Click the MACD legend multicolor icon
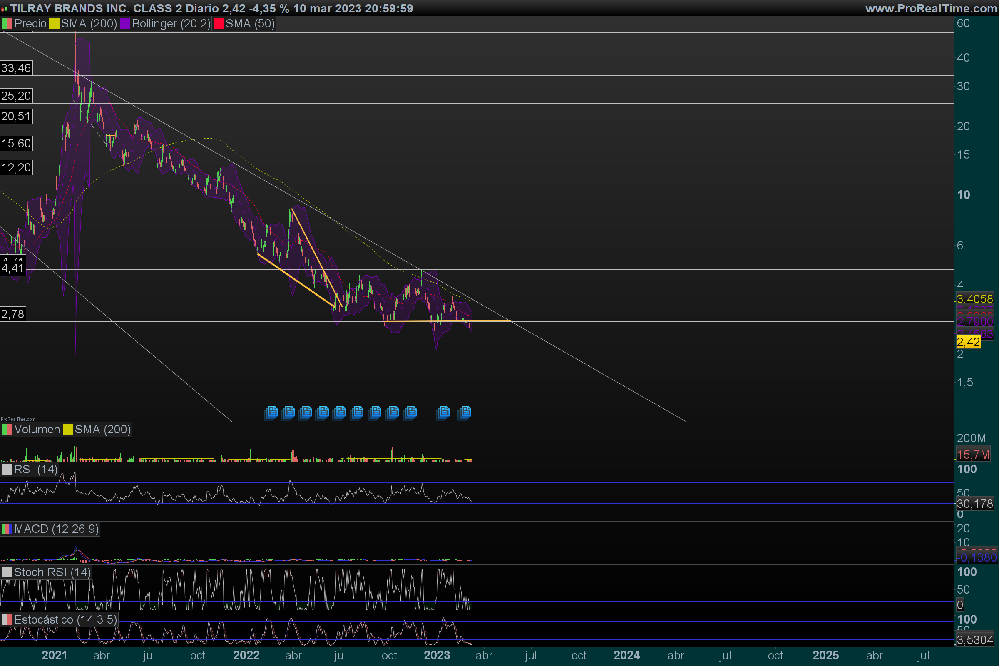 click(7, 529)
